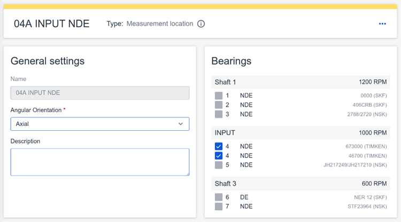Image resolution: width=401 pixels, height=222 pixels.
Task: Click into the Description text area
Action: pos(100,162)
